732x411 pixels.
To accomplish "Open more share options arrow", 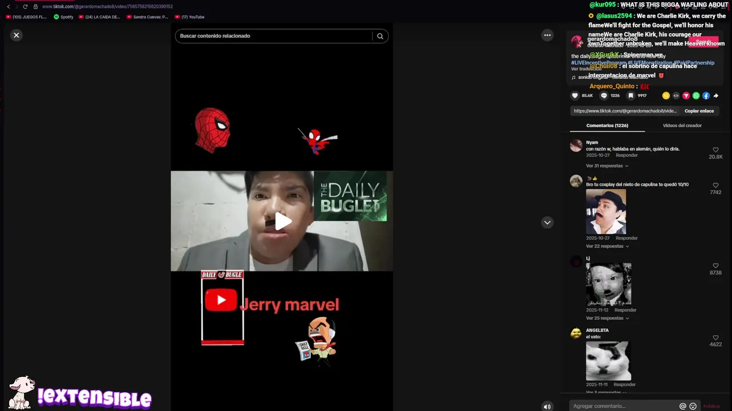I will point(716,96).
